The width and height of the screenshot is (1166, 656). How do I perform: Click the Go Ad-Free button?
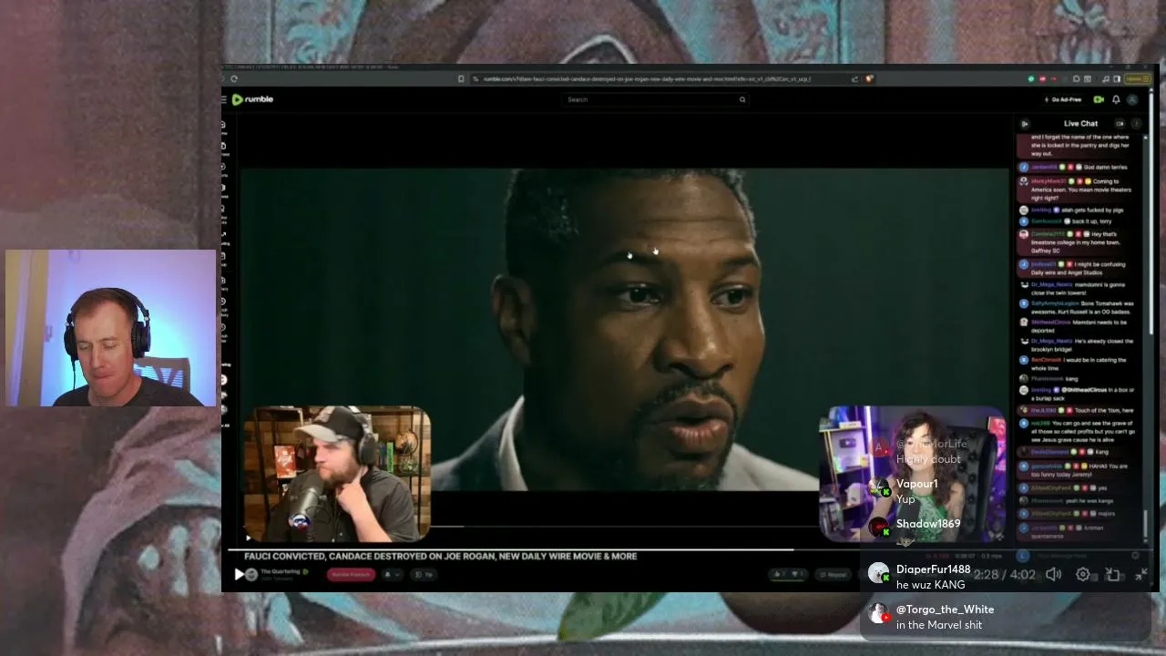[x=1063, y=99]
